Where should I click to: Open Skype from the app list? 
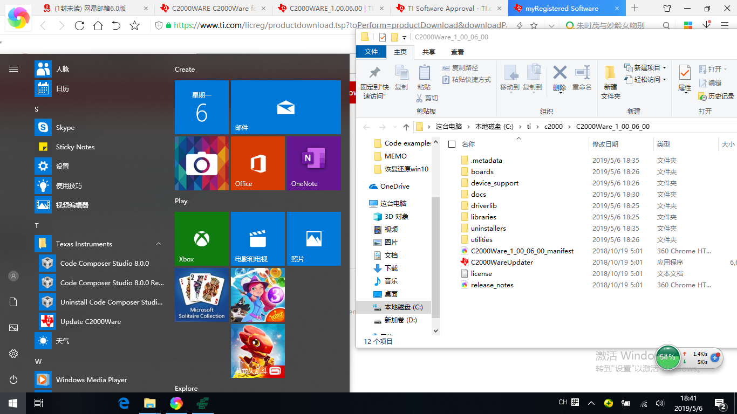pyautogui.click(x=100, y=127)
